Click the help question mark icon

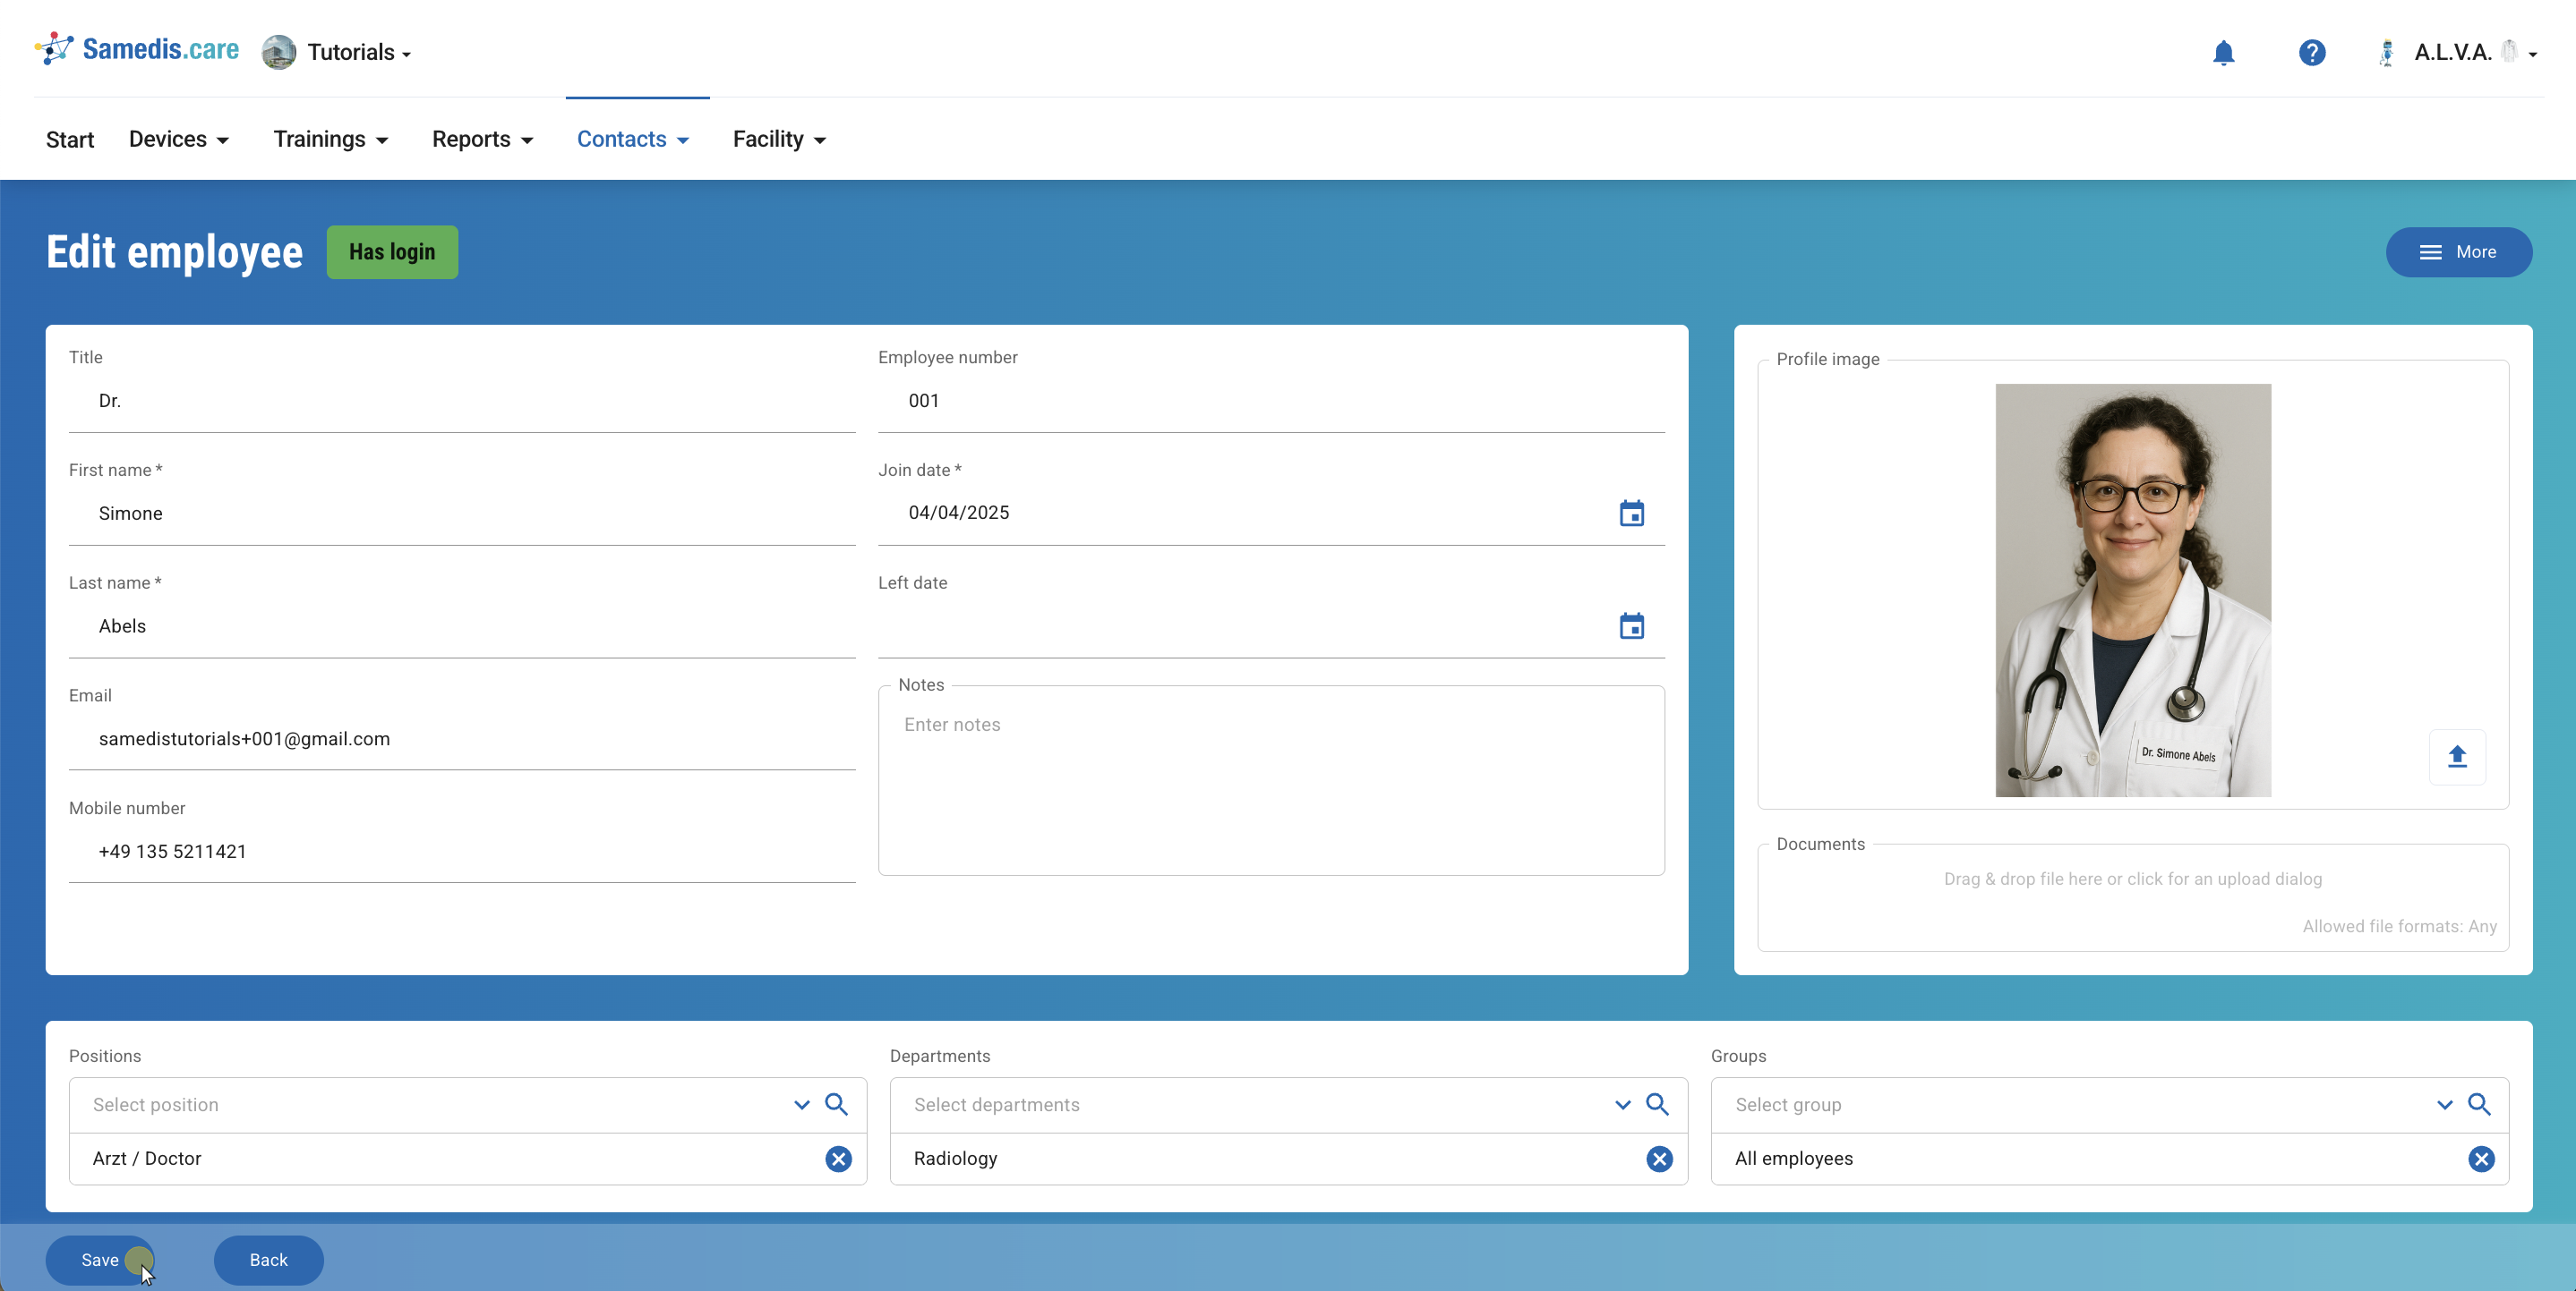tap(2311, 52)
